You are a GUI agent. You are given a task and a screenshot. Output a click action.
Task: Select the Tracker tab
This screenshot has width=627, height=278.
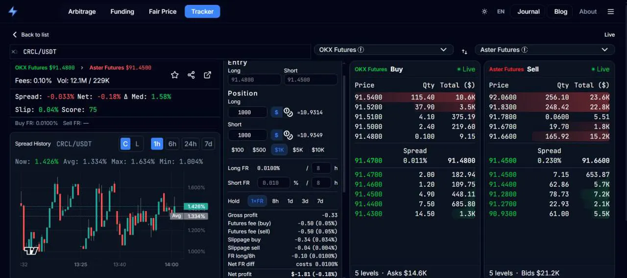pyautogui.click(x=202, y=11)
